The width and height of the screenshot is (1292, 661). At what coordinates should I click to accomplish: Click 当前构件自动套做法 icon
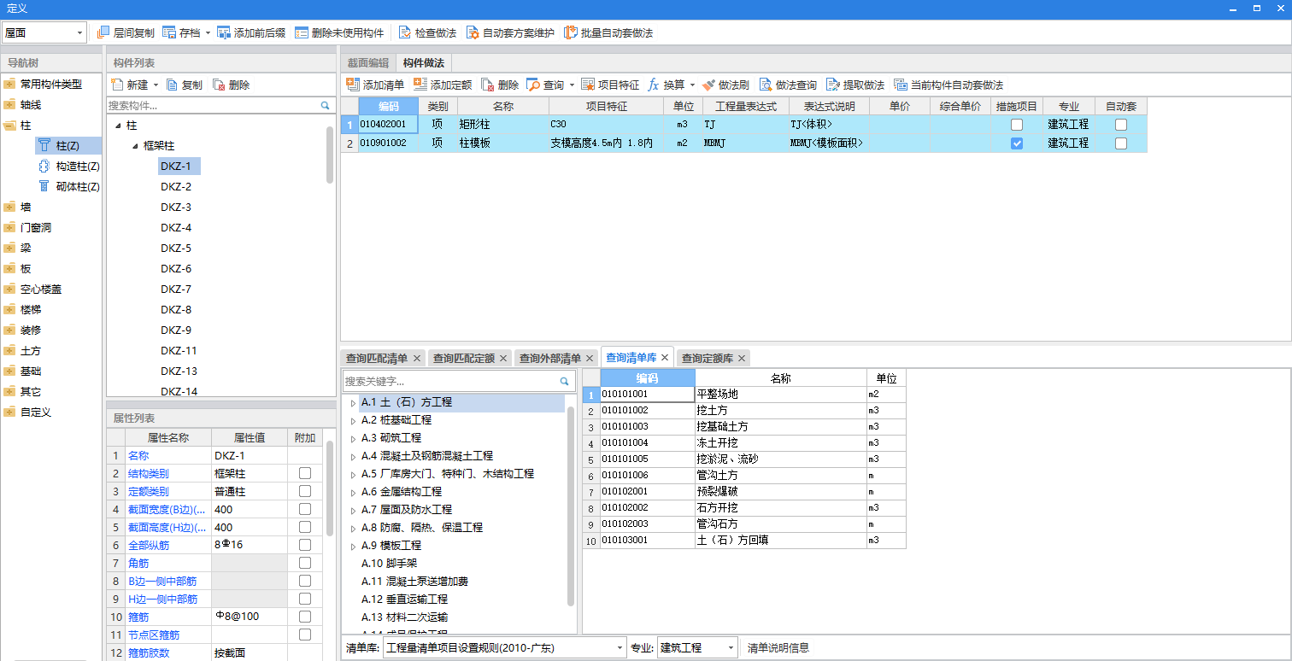[900, 85]
